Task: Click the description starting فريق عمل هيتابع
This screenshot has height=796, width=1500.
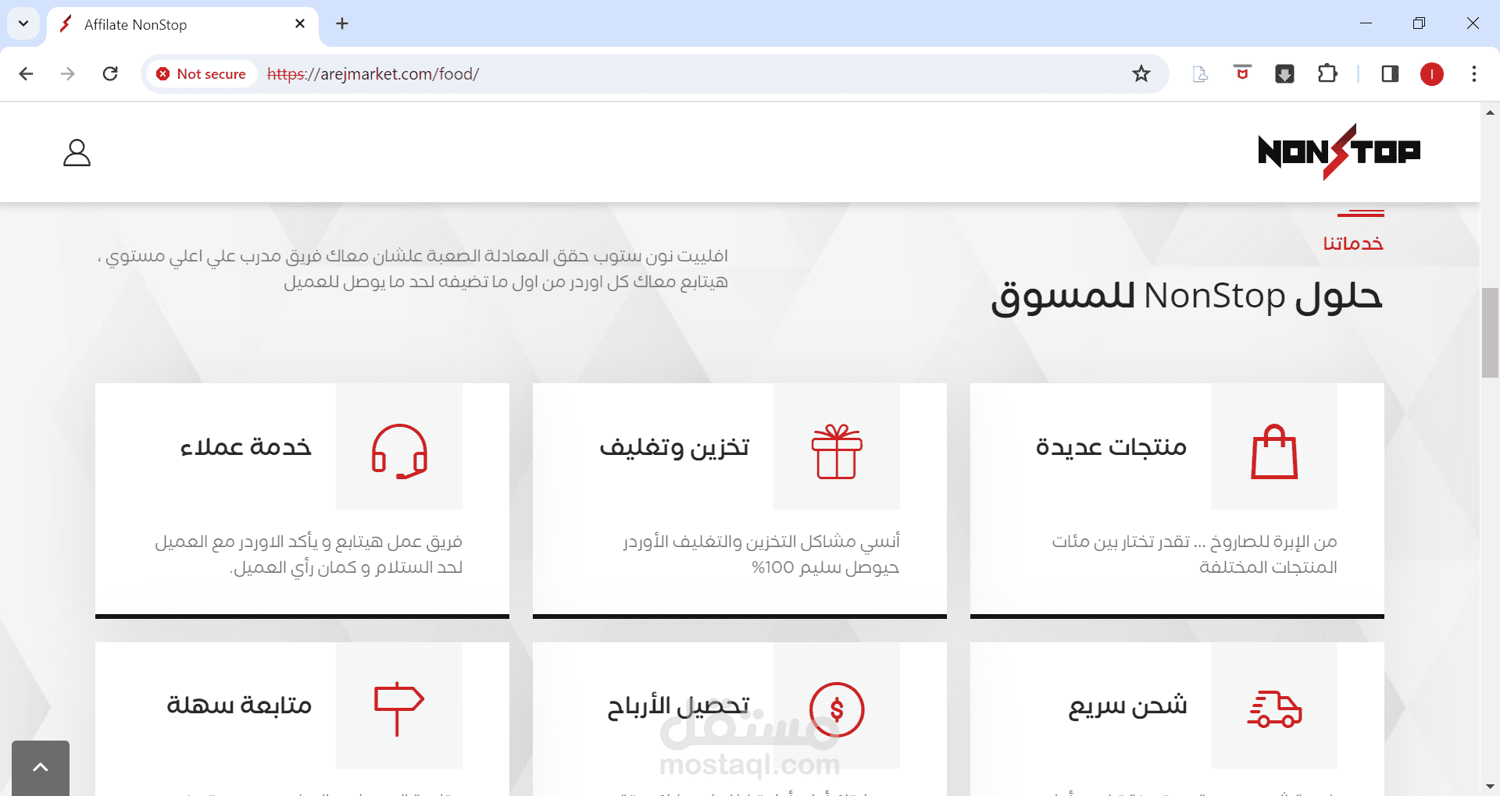Action: [x=309, y=554]
